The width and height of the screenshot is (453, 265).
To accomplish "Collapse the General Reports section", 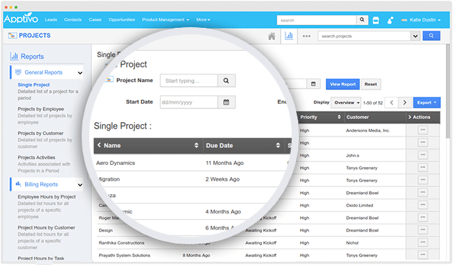I will (x=80, y=73).
